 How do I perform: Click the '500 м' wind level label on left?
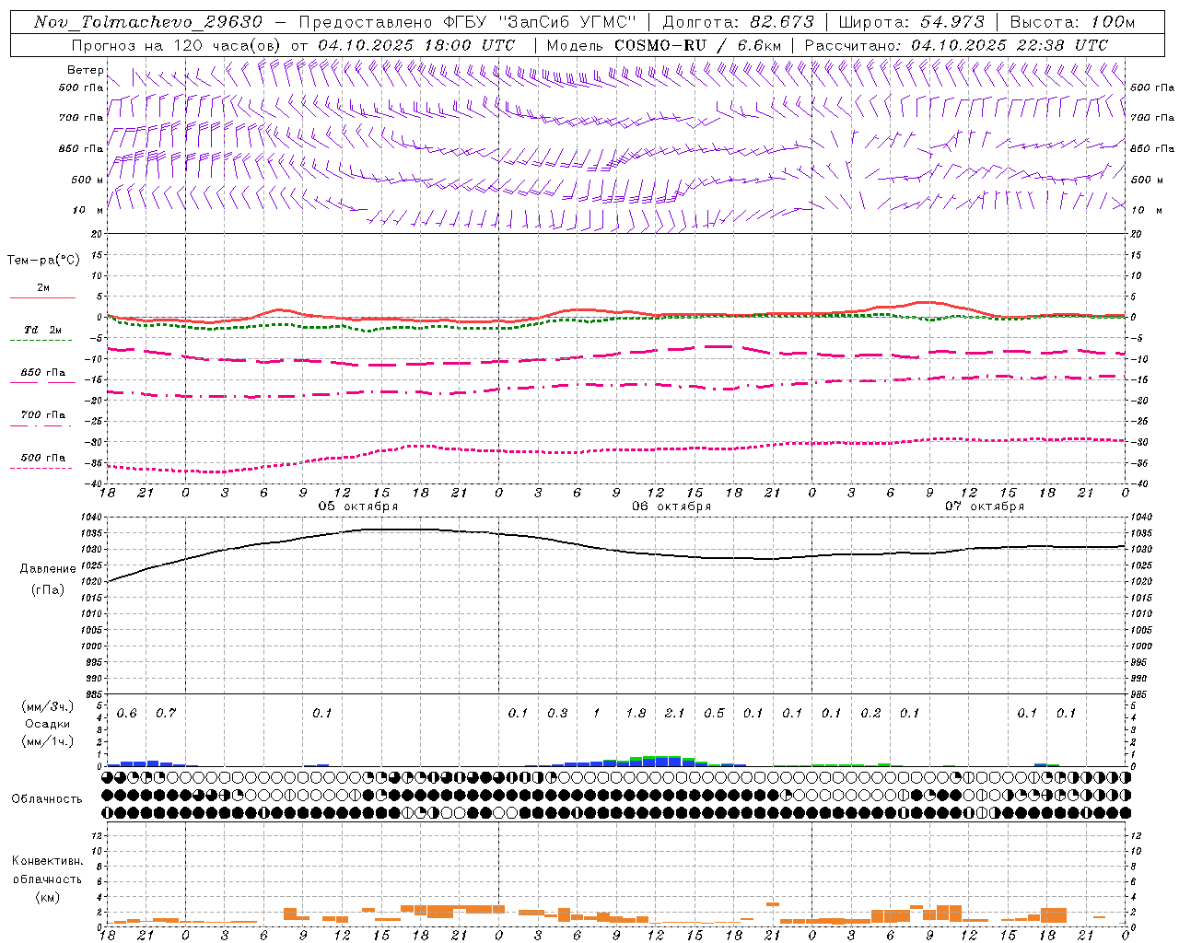[88, 180]
